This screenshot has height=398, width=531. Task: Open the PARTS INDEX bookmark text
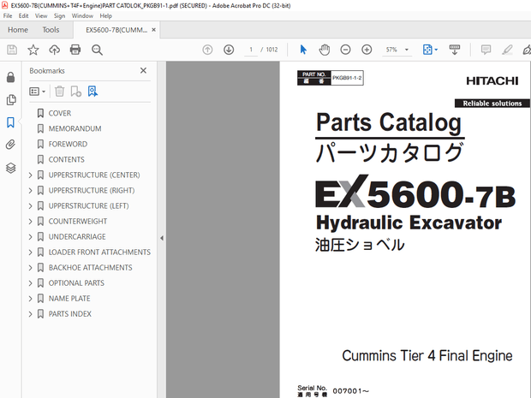pyautogui.click(x=69, y=314)
